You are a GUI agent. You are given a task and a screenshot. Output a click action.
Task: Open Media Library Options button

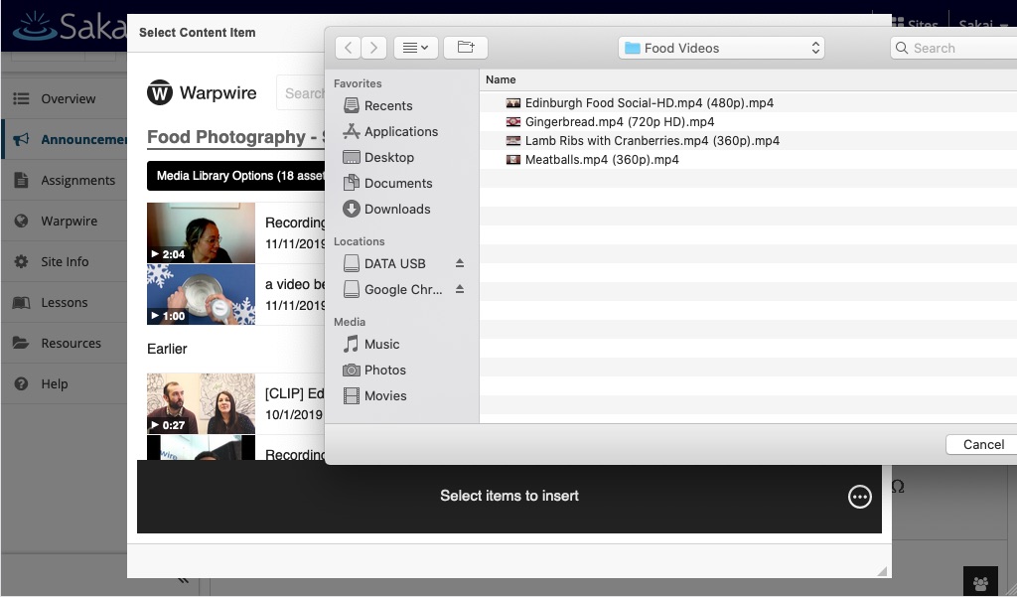pos(236,176)
